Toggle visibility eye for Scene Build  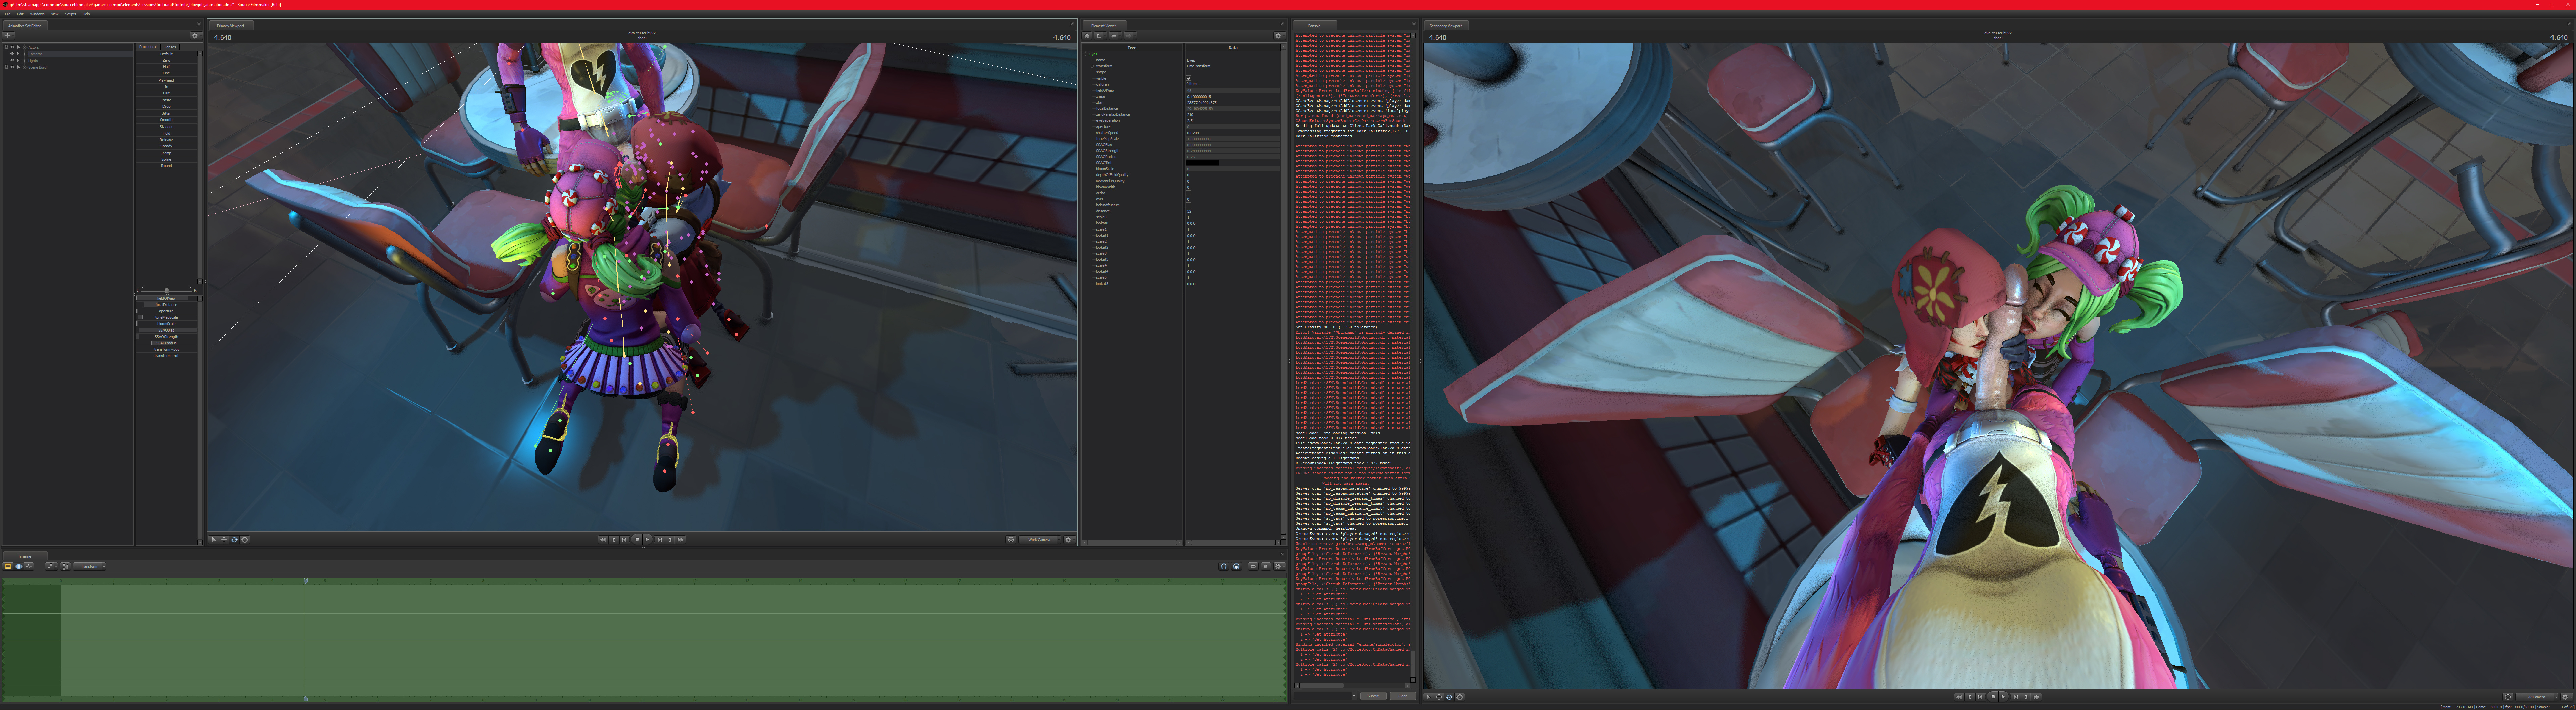pyautogui.click(x=12, y=67)
